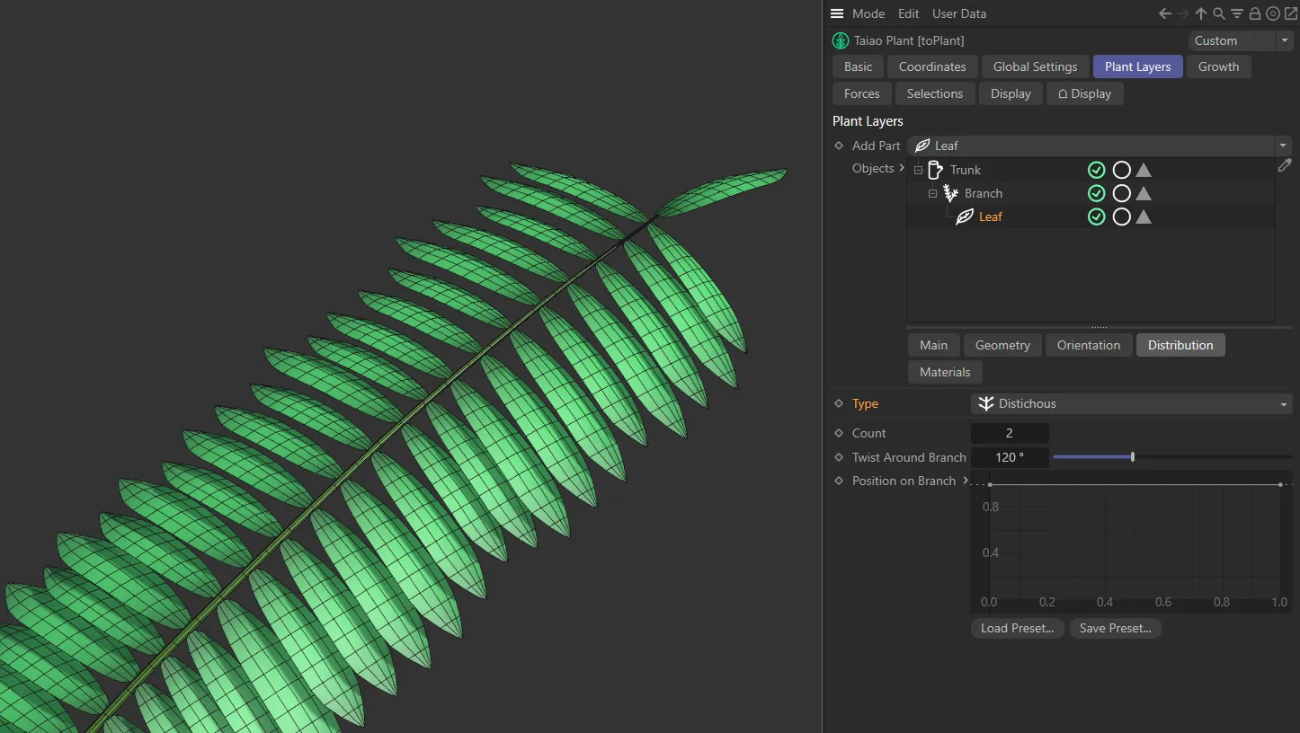Screen dimensions: 1300x733
Task: Open the Custom preset dropdown
Action: 1284,40
